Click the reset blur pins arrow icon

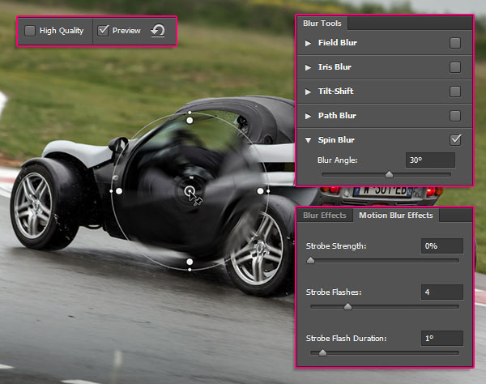pyautogui.click(x=158, y=31)
